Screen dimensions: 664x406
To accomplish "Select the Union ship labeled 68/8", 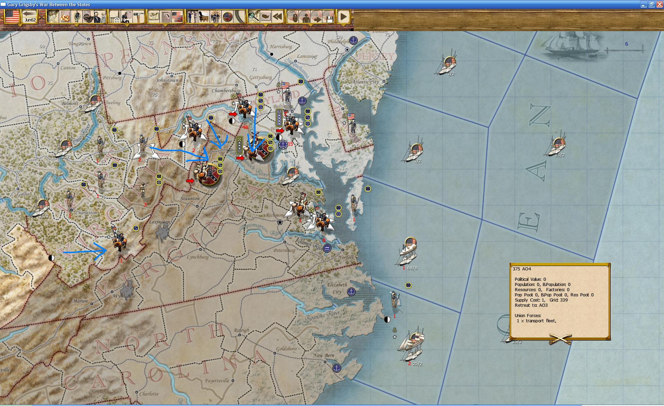I will pyautogui.click(x=408, y=251).
